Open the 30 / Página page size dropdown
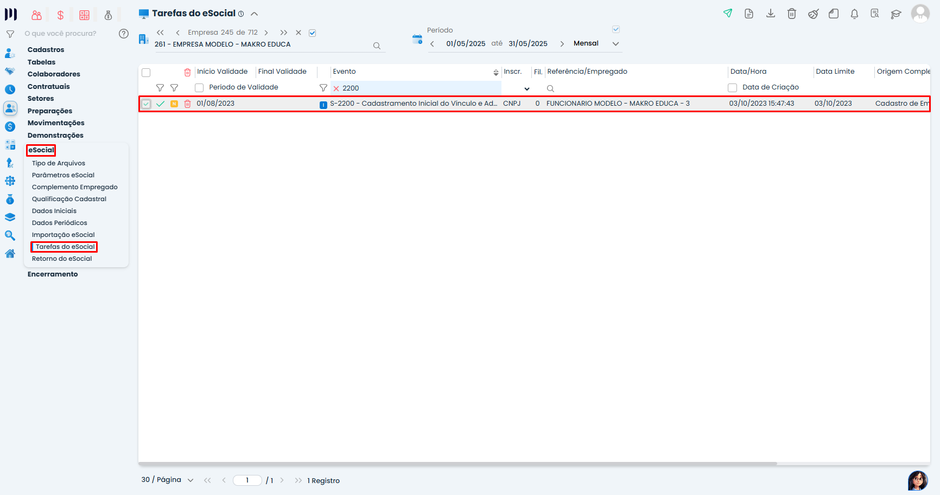Image resolution: width=940 pixels, height=495 pixels. tap(190, 480)
